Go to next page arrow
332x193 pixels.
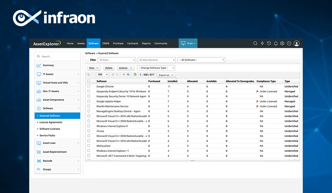point(124,74)
